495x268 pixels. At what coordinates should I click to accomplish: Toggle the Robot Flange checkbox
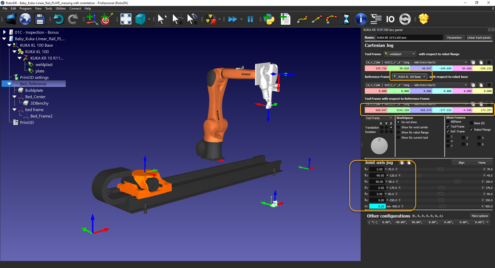click(x=471, y=130)
